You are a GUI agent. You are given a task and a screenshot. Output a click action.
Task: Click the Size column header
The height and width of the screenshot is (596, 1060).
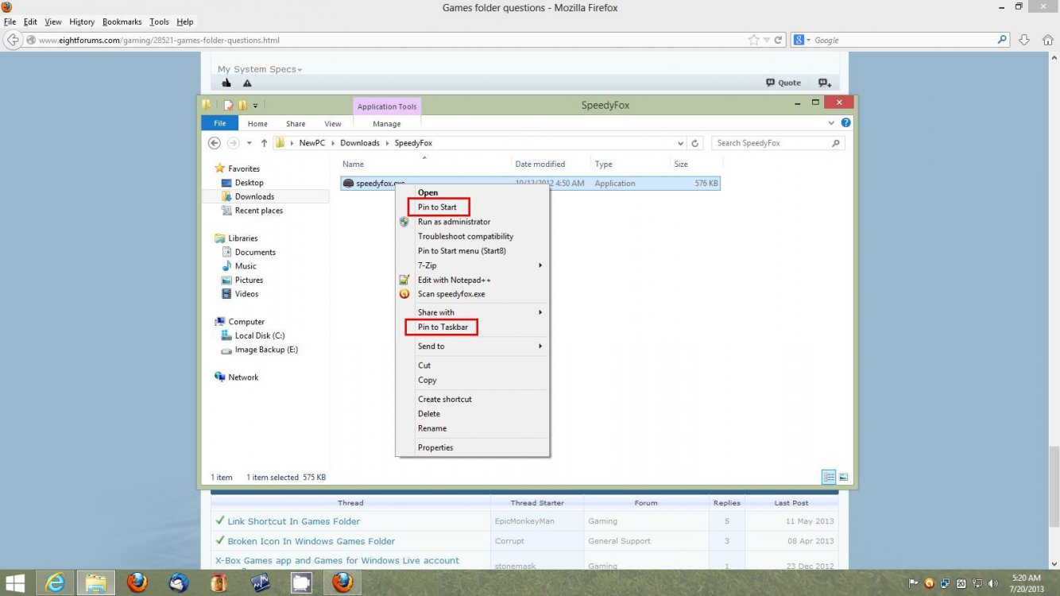(681, 164)
